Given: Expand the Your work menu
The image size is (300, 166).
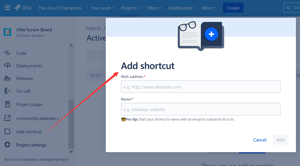Looking at the screenshot, I should click(x=103, y=8).
